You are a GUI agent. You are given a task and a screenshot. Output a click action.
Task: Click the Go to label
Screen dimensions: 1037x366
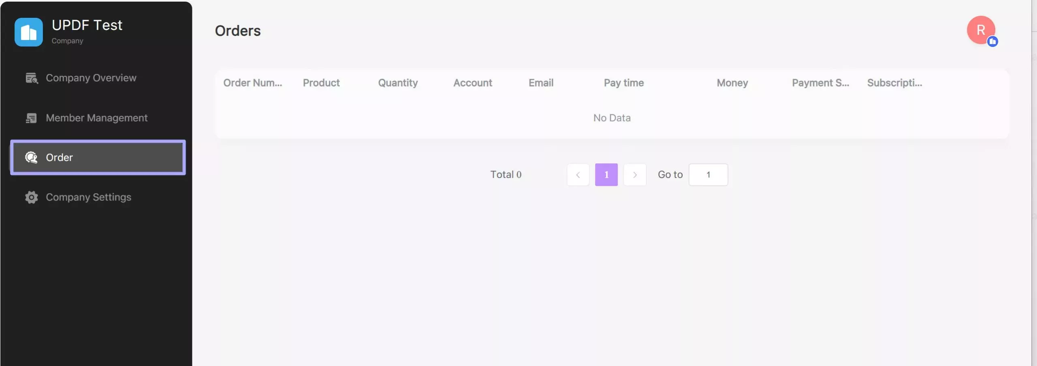tap(670, 174)
